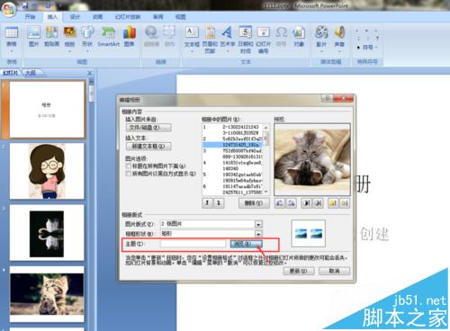Viewport: 450px width, 331px height.
Task: Enable captions below all pictures (标题在所有图片下面)
Action: click(129, 165)
